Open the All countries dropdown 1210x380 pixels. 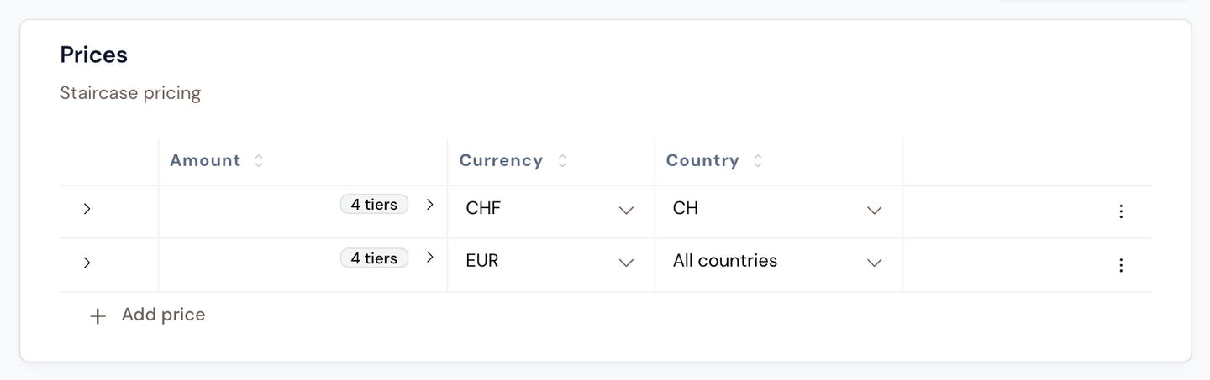778,262
